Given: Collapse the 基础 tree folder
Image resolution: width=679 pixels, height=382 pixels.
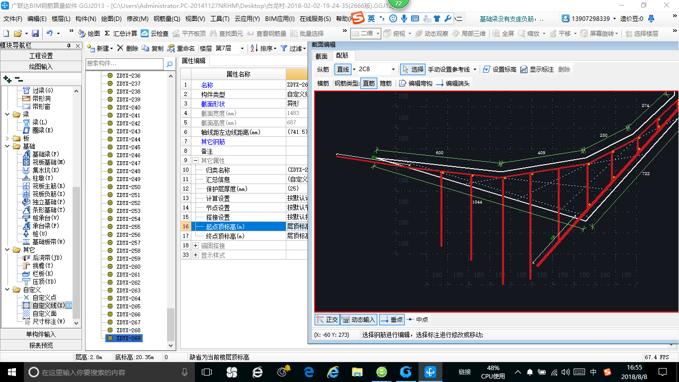Looking at the screenshot, I should 7,146.
